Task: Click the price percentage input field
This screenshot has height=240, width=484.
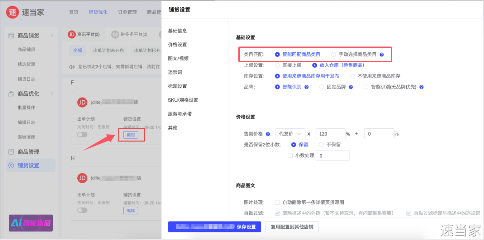Action: (330, 134)
